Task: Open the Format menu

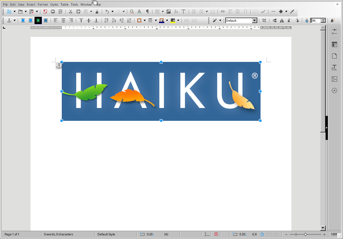Action: [x=43, y=4]
